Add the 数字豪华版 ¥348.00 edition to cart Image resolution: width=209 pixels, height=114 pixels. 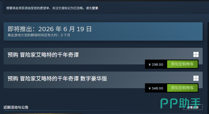182,88
